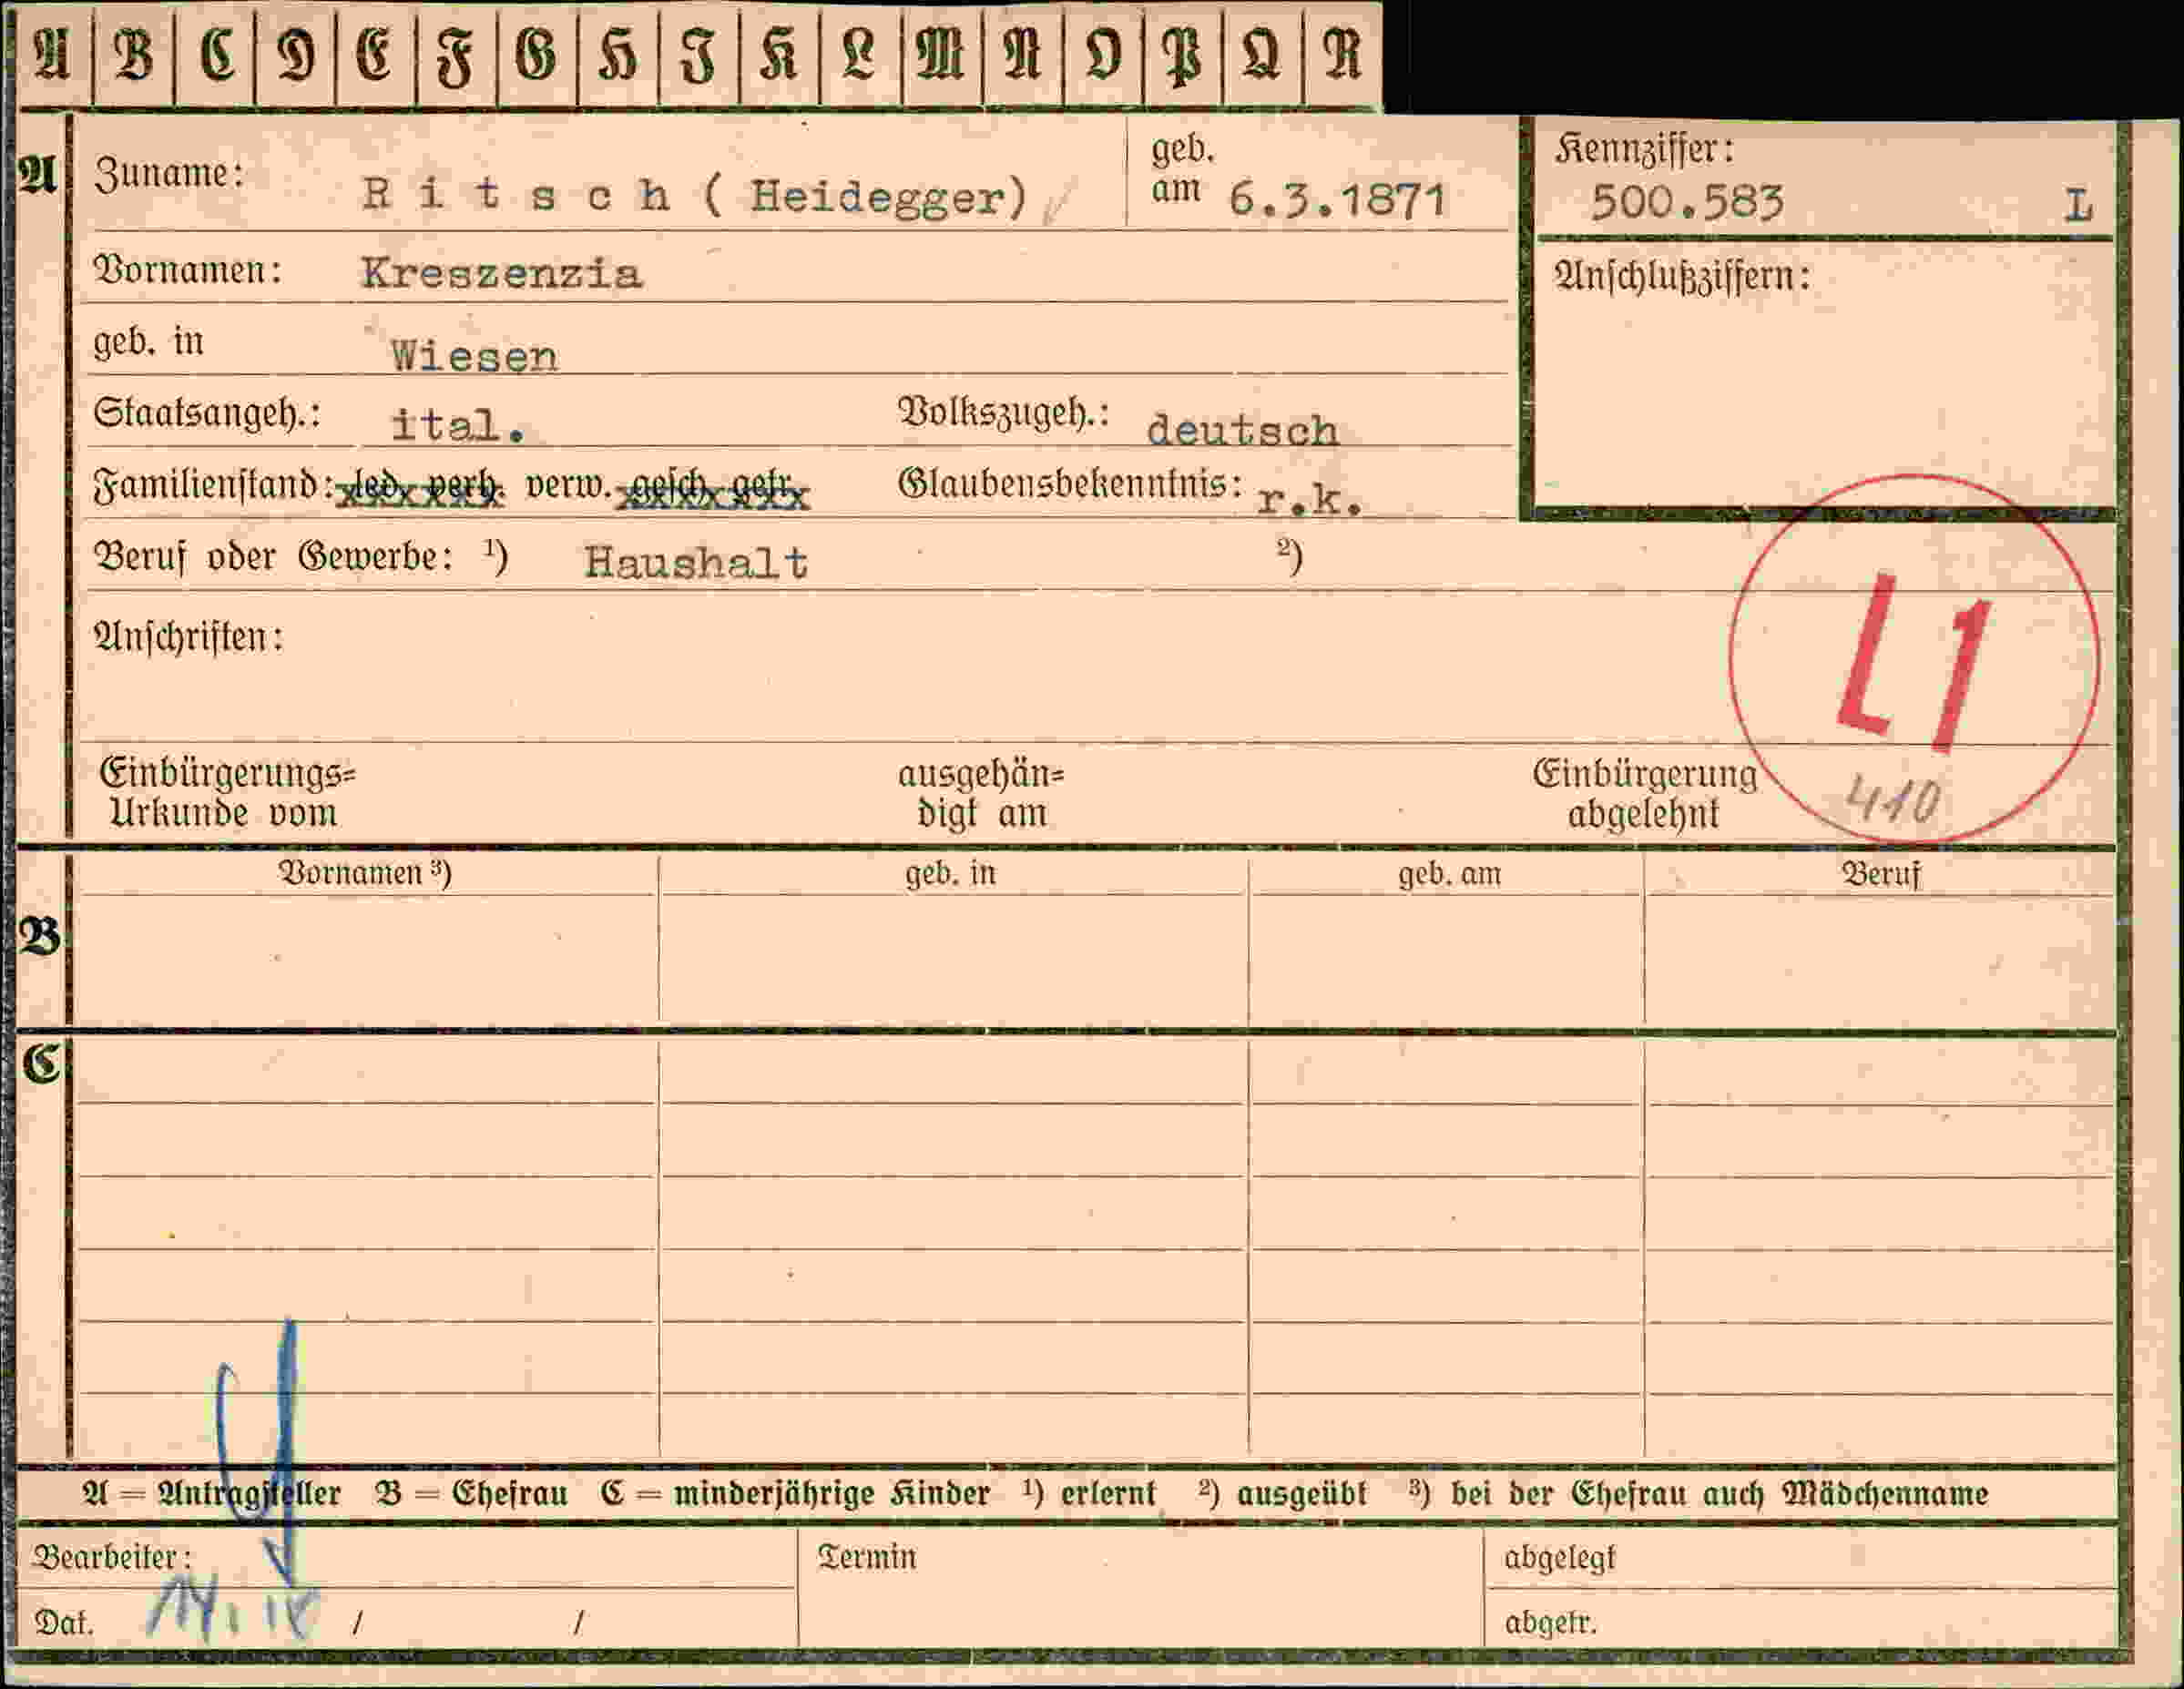This screenshot has width=2184, height=1689.
Task: Click the 'Beruf oder Gewerbe:' label
Action: pos(273,556)
